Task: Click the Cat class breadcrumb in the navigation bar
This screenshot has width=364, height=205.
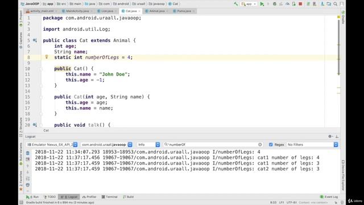Action: tap(173, 4)
